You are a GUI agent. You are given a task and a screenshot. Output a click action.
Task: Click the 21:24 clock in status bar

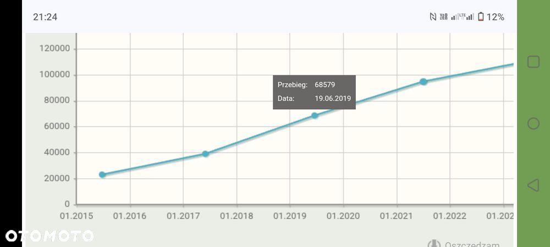pyautogui.click(x=45, y=17)
